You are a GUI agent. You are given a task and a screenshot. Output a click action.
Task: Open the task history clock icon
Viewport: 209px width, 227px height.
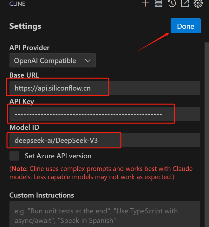(x=172, y=3)
